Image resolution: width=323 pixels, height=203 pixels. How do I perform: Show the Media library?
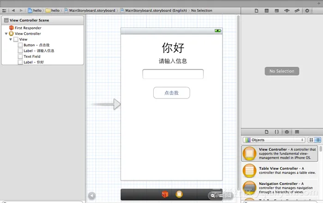[297, 132]
